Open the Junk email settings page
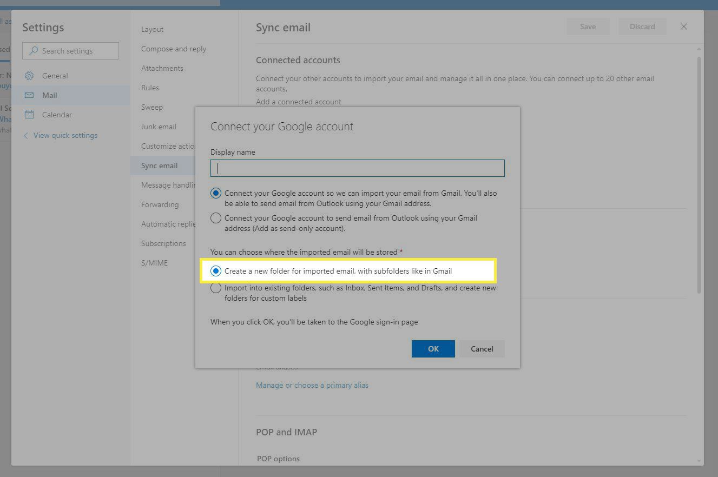 click(x=159, y=127)
